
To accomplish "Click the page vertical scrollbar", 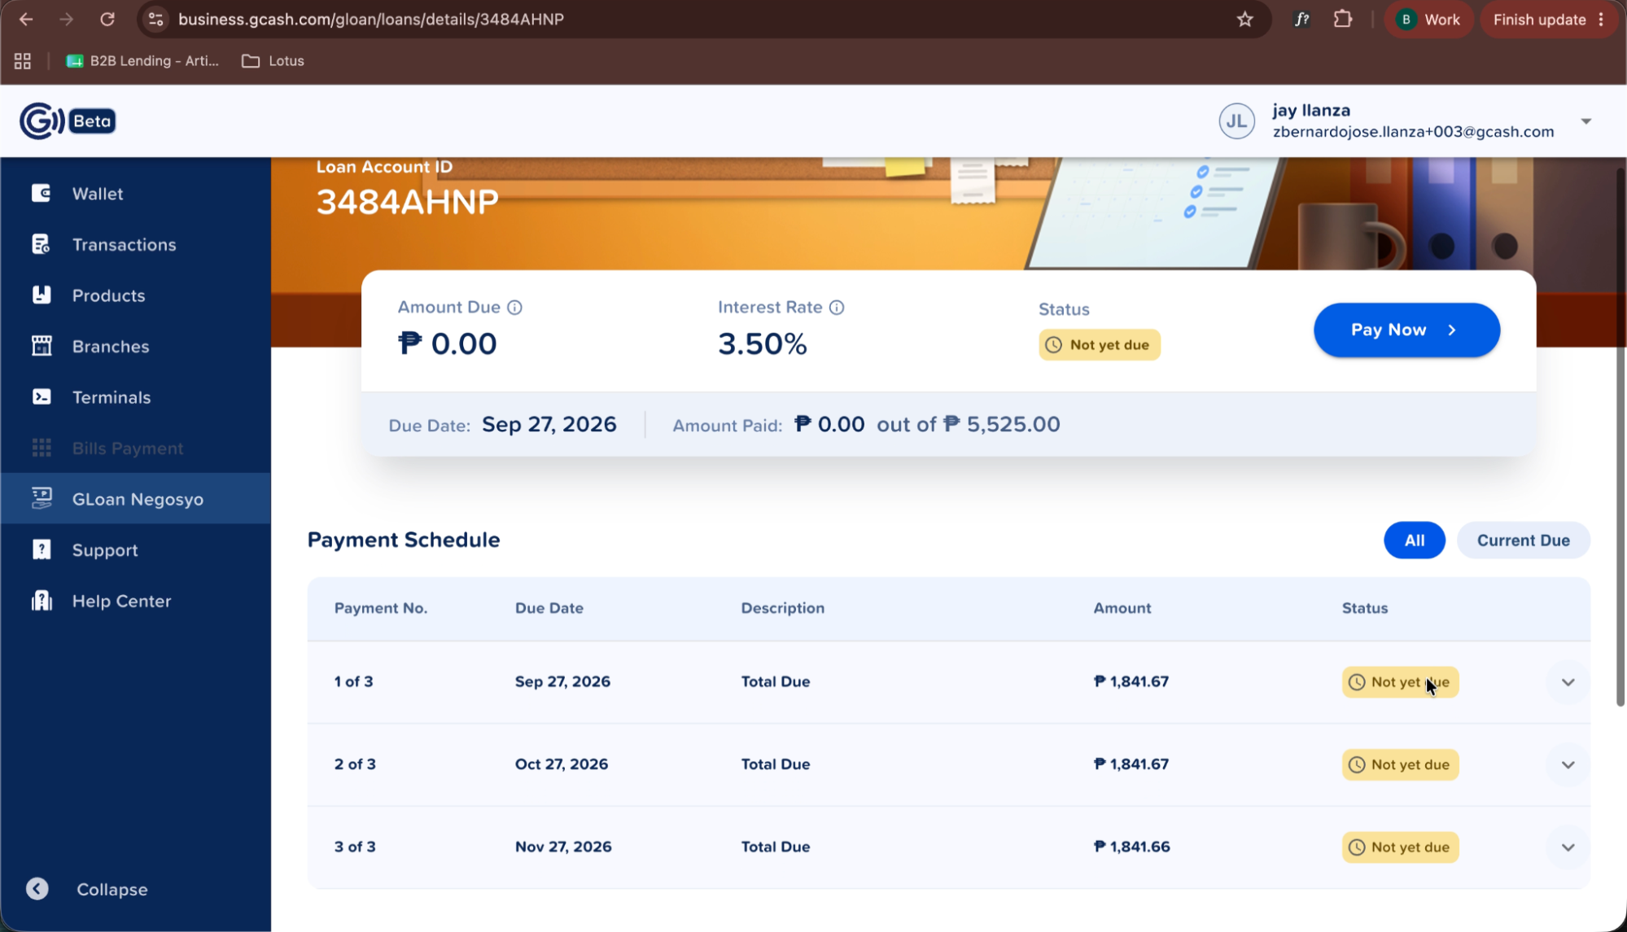I will coord(1620,435).
